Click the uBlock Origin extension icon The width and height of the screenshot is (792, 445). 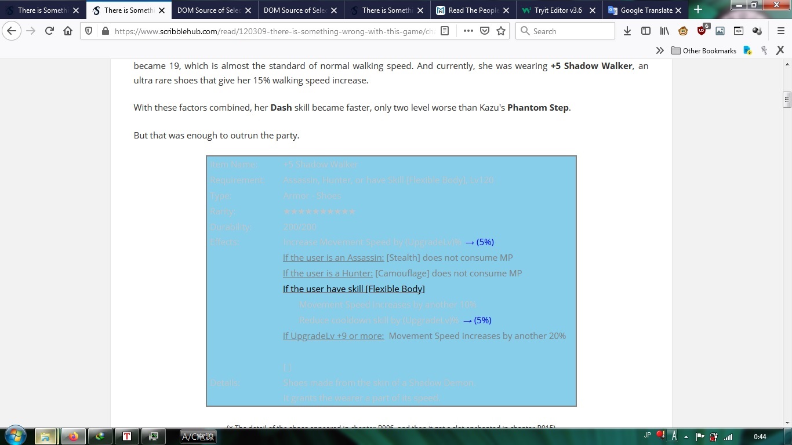tap(702, 31)
